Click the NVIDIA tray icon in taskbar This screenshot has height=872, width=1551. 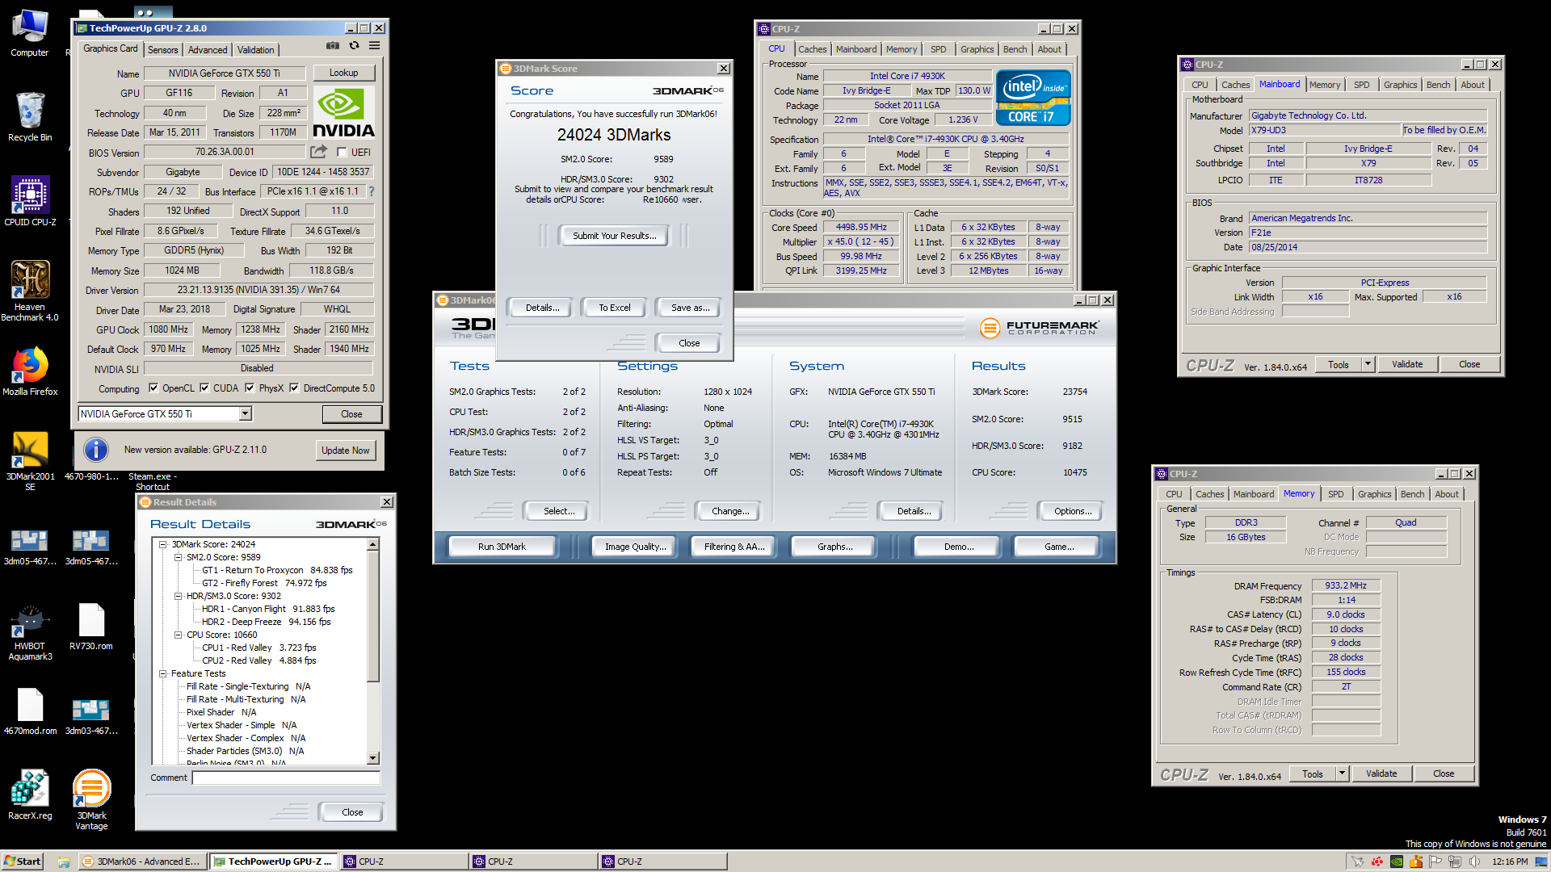1397,862
